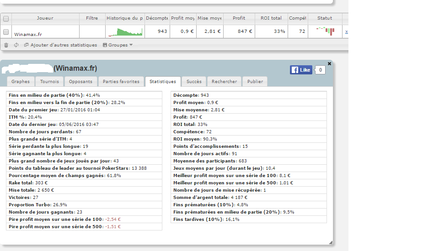
Task: Click 'Somme d'argent totale: 4 187 €' row
Action: 249,197
